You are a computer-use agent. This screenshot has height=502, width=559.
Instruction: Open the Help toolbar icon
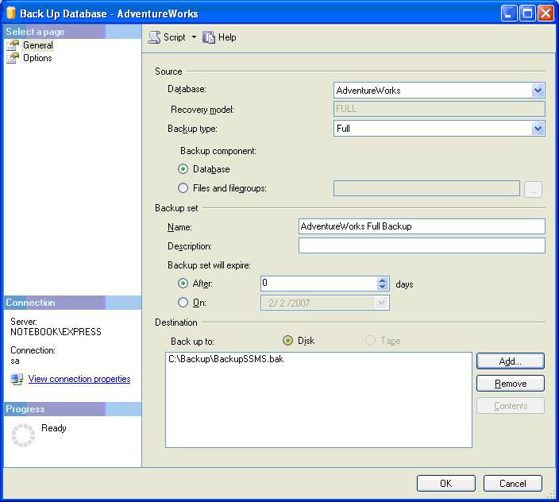point(210,37)
